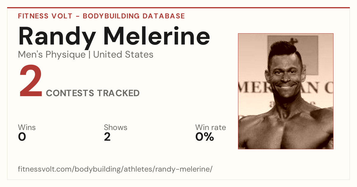This screenshot has width=357, height=187.
Task: Click the United States country label
Action: click(x=123, y=55)
